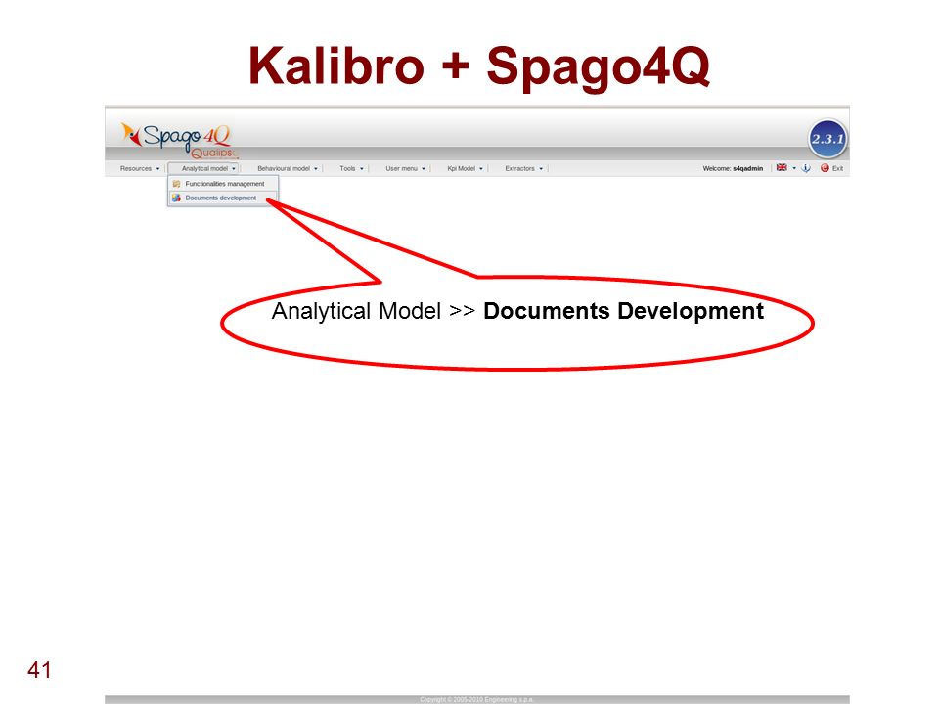The height and width of the screenshot is (704, 939).
Task: Click the User menu dropdown arrow
Action: 424,169
